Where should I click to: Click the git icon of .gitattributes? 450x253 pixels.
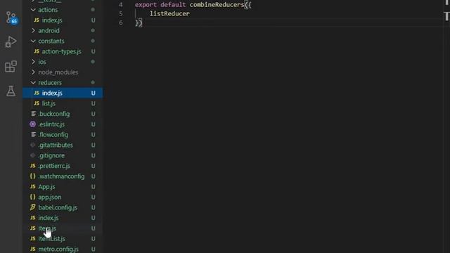click(x=33, y=145)
